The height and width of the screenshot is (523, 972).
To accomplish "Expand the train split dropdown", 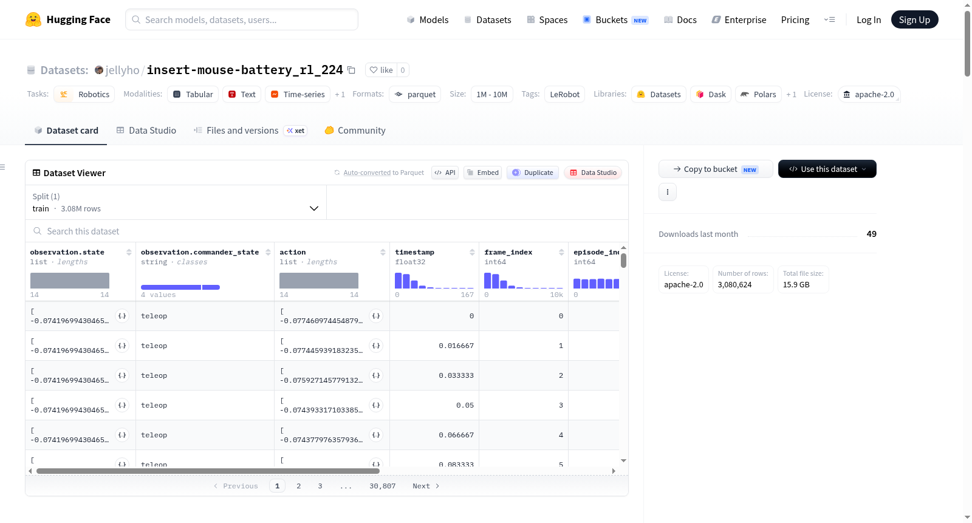I will coord(176,202).
